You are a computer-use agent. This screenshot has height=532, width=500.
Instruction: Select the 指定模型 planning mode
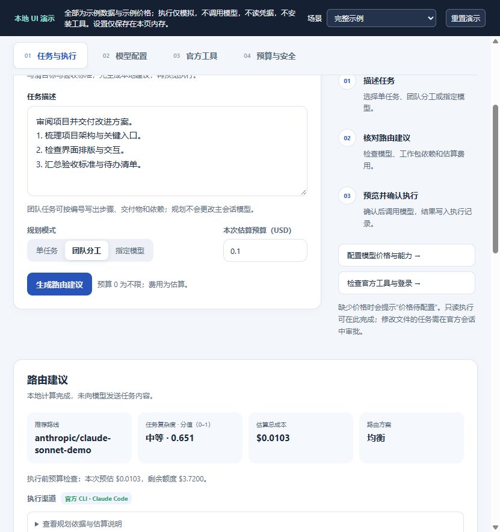(x=130, y=250)
